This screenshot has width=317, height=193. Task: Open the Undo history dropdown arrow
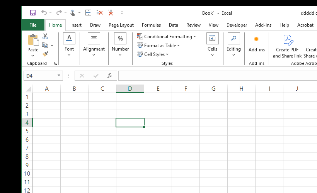[x=51, y=13]
